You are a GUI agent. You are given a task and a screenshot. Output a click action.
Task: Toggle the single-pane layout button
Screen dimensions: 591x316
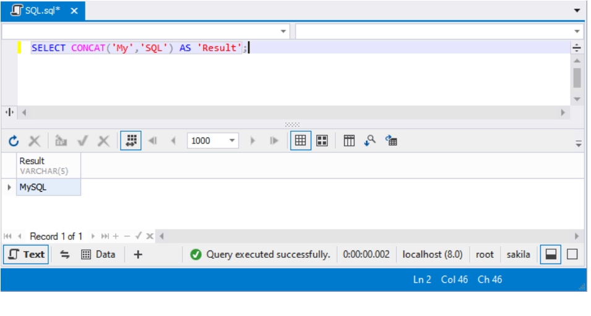tap(572, 255)
